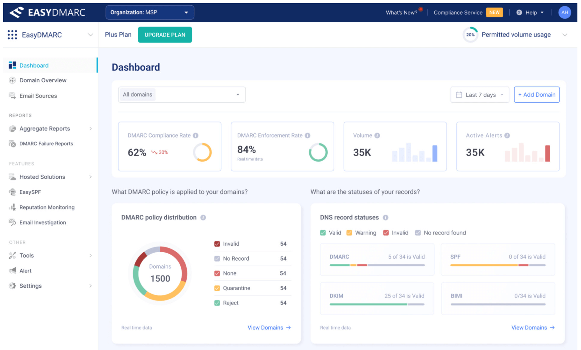This screenshot has height=350, width=581.
Task: Expand the Settings submenu arrow
Action: click(90, 286)
